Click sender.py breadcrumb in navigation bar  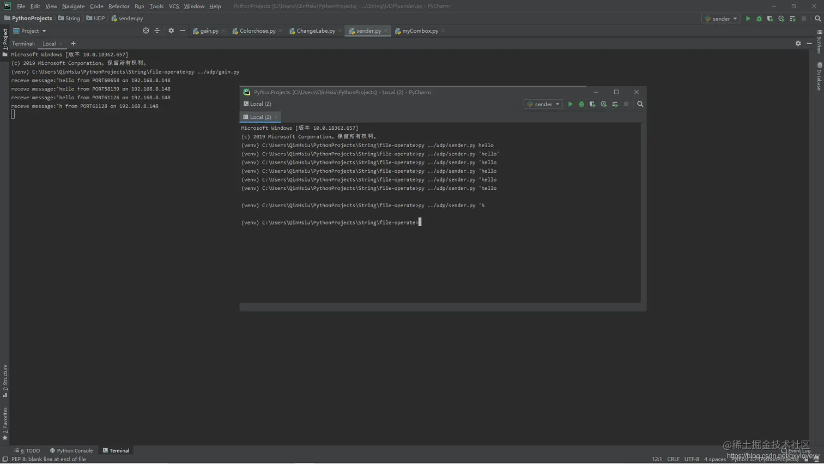[127, 19]
